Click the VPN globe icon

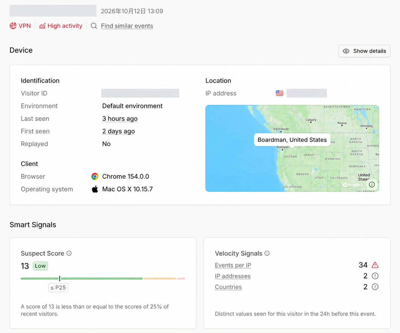tap(13, 26)
